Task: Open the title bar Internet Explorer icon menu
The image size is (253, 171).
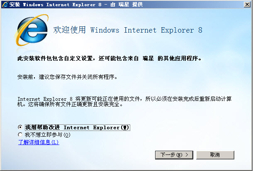Action: click(x=5, y=5)
